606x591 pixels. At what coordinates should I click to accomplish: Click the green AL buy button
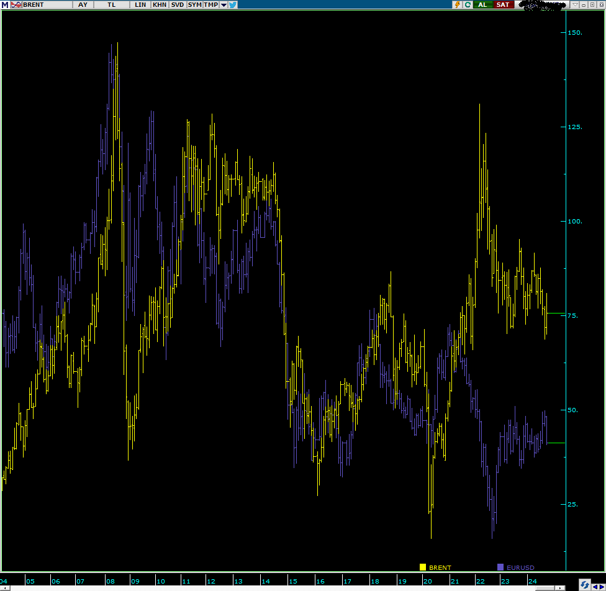(482, 4)
